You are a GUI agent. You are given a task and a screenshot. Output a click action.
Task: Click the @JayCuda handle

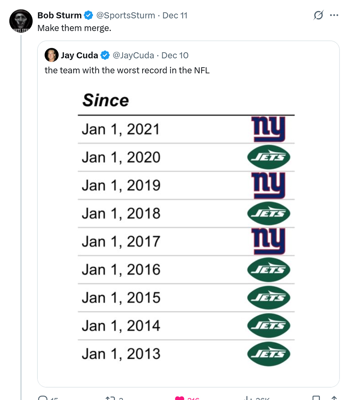(x=133, y=55)
